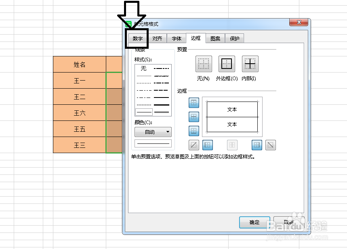
Task: Apply the 内部(I) inside borders preset
Action: [x=250, y=64]
